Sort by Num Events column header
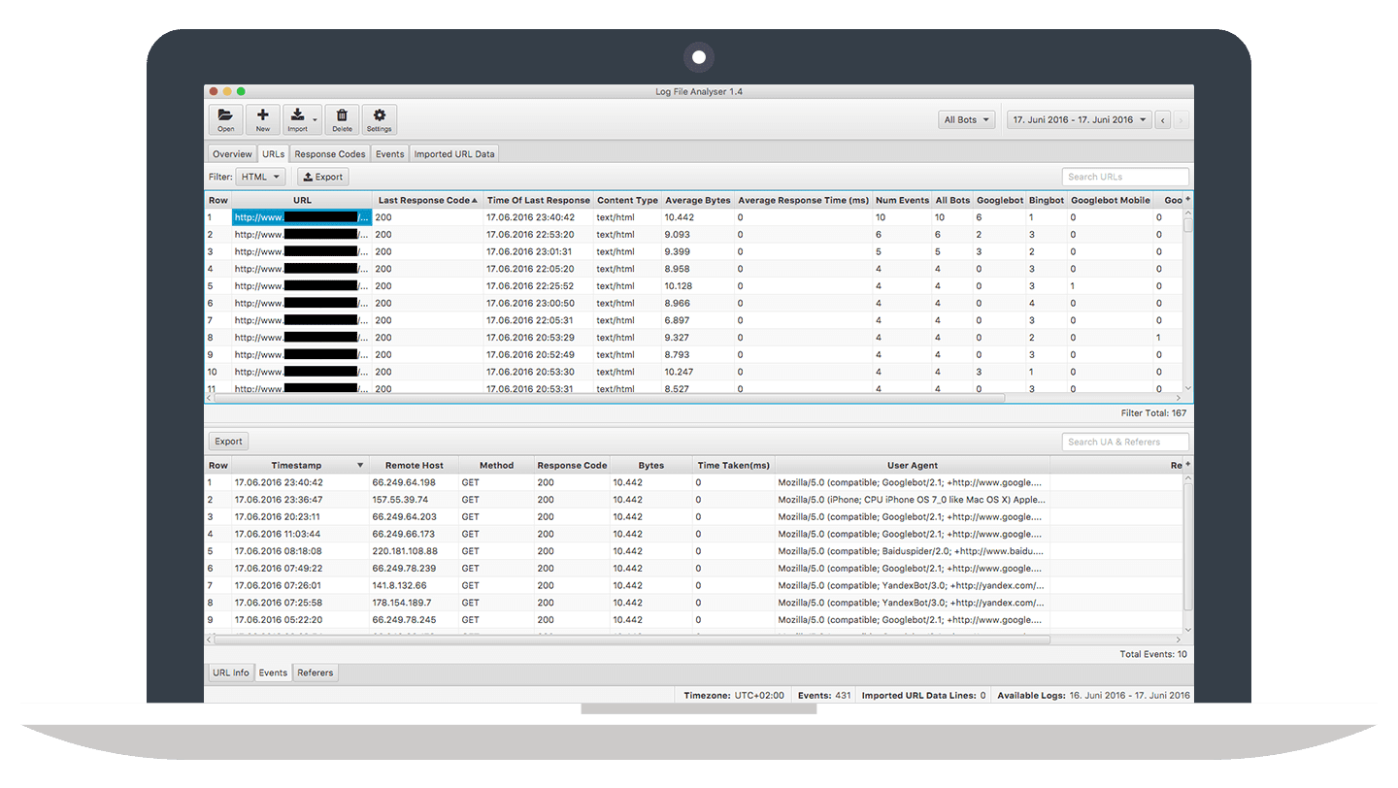This screenshot has height=788, width=1398. click(x=902, y=201)
